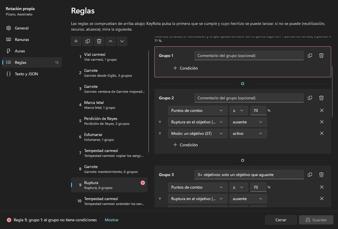
Task: Click the Cerrar button
Action: [x=281, y=220]
